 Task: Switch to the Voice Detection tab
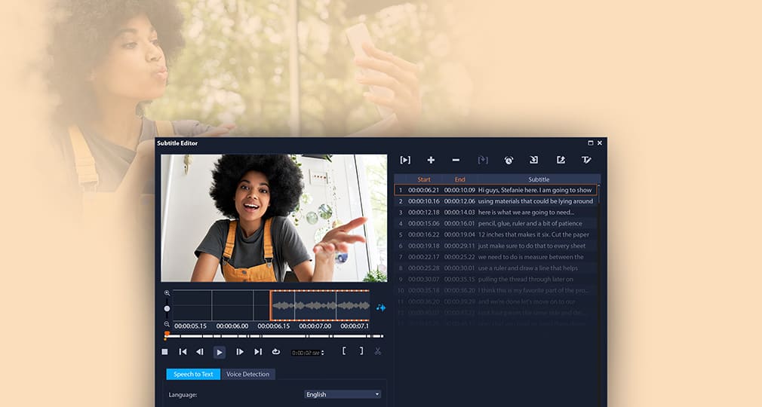tap(247, 374)
